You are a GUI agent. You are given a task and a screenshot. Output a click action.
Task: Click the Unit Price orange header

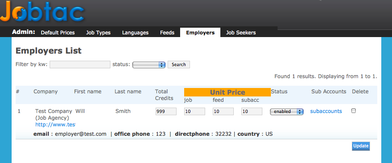[x=228, y=92]
